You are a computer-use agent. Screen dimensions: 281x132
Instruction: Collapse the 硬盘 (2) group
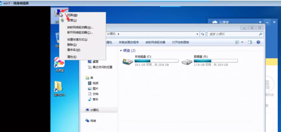click(121, 51)
